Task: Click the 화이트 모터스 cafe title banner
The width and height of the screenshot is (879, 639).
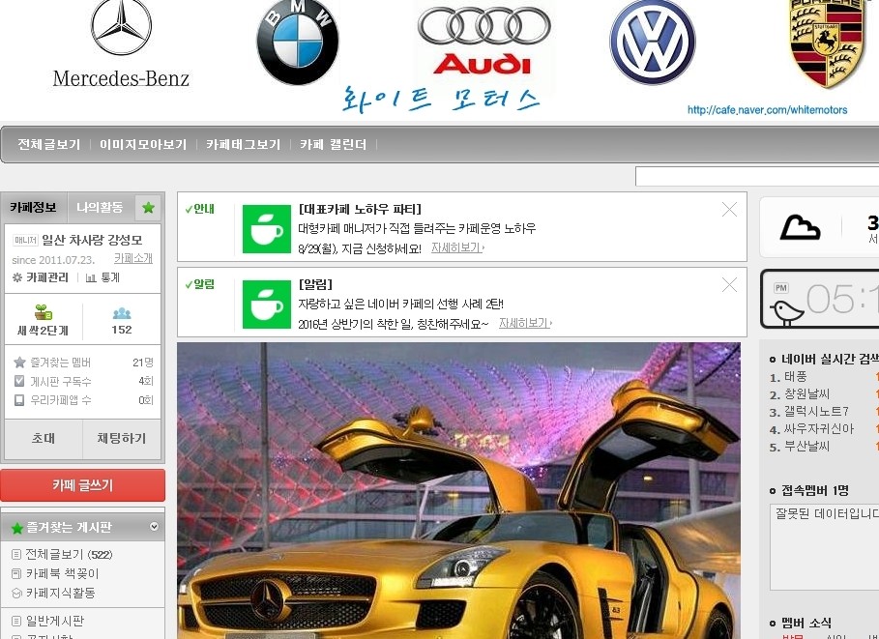Action: tap(442, 100)
